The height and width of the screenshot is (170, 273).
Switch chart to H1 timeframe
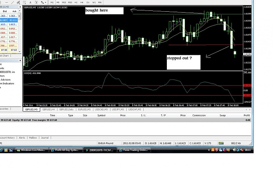[76, 3]
